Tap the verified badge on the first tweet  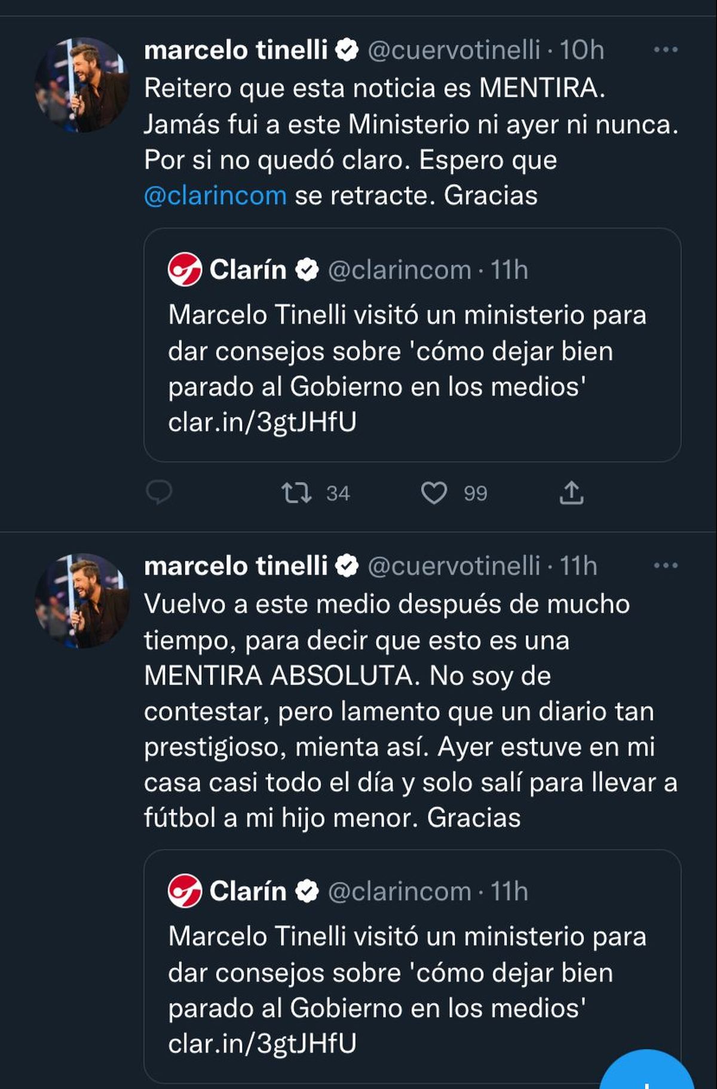click(347, 50)
